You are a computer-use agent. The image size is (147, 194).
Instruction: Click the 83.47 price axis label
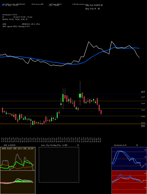click(x=143, y=97)
